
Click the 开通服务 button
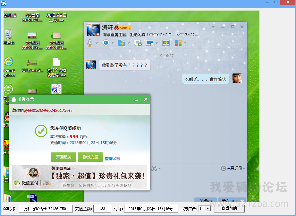(x=63, y=157)
